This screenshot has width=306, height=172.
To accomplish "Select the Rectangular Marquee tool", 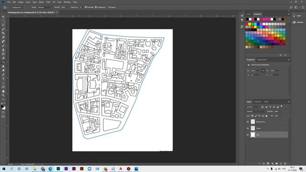I will pos(3,21).
